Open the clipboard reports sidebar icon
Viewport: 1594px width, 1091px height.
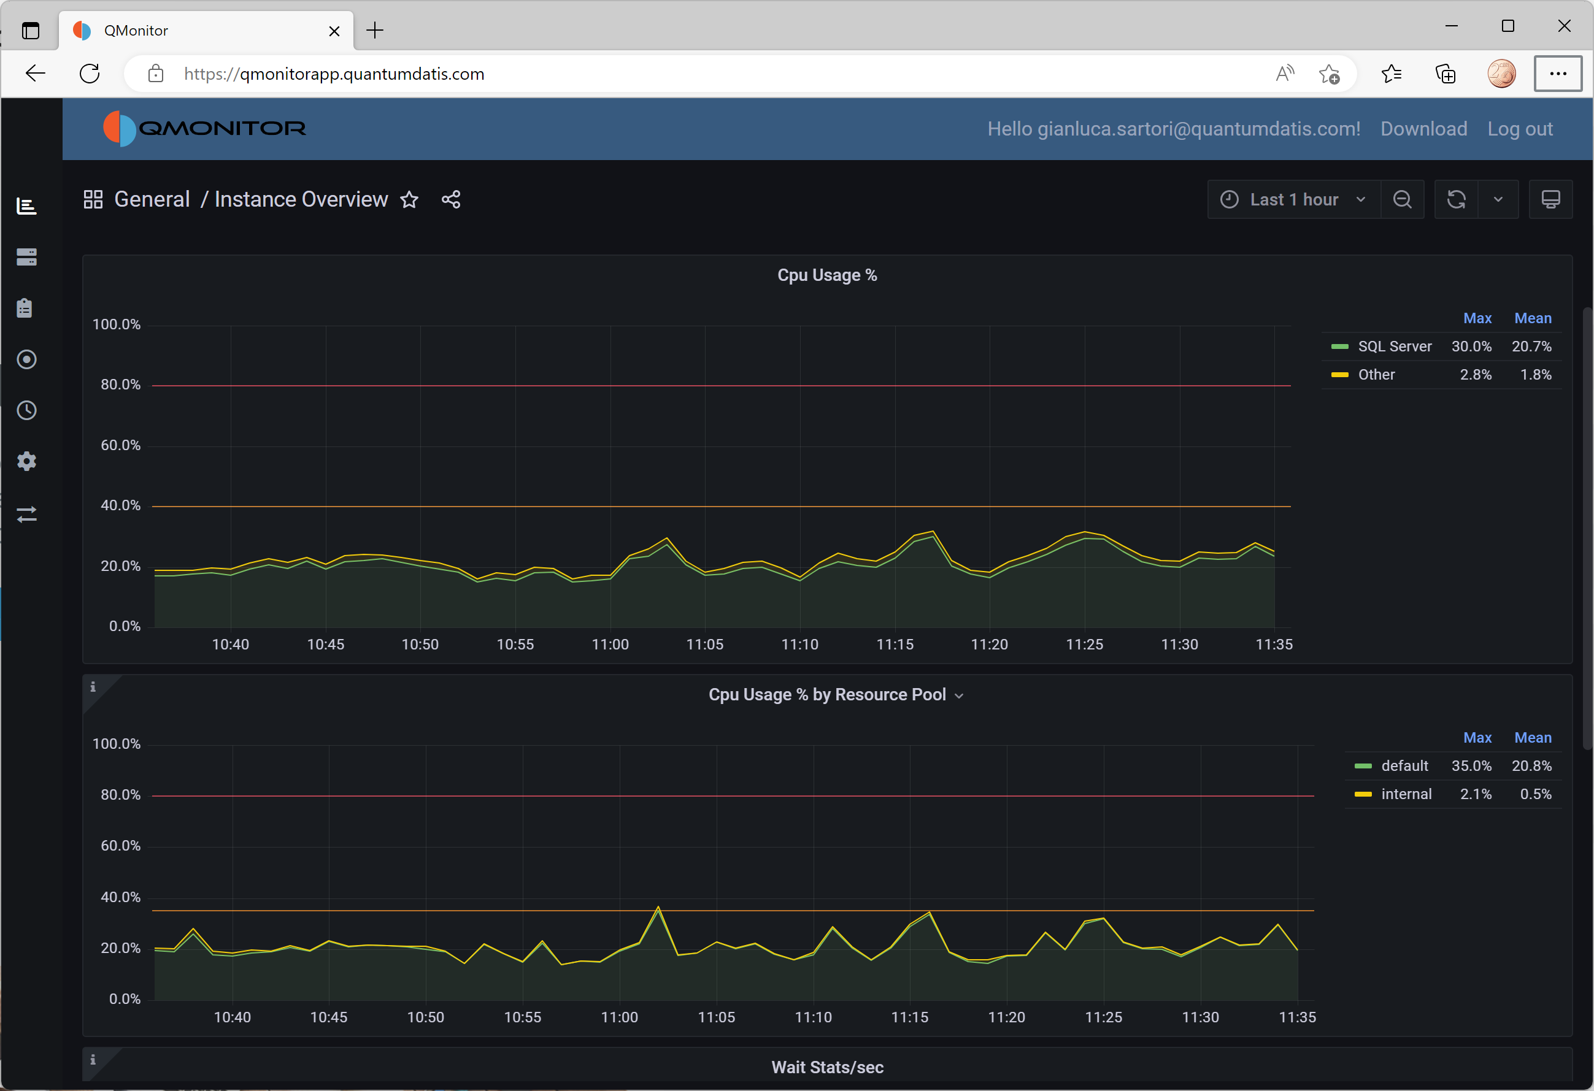(25, 308)
